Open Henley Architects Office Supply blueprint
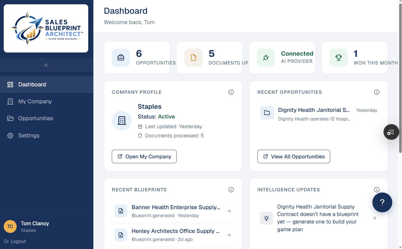The image size is (402, 249). [173, 235]
